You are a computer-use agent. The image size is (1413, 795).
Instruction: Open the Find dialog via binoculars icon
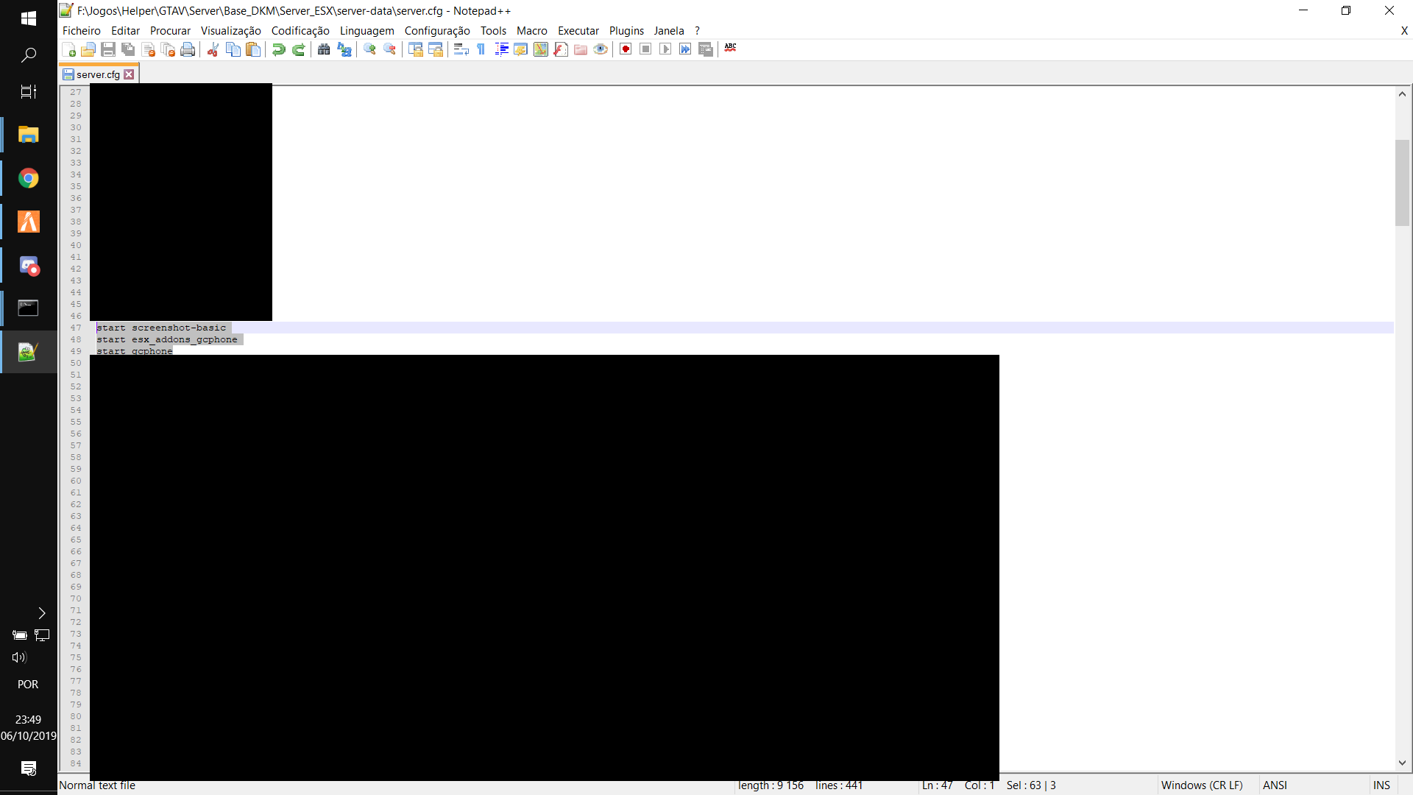[324, 49]
